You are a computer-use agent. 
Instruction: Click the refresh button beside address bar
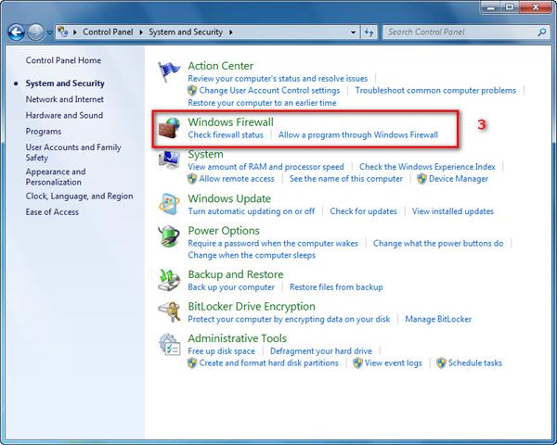(x=369, y=32)
